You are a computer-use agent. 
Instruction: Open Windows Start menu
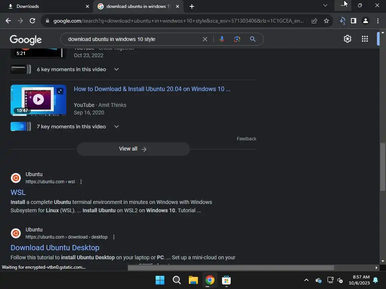pos(160,280)
